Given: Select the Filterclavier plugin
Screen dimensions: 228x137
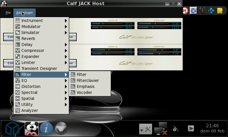Looking at the screenshot, I should [x=90, y=80].
